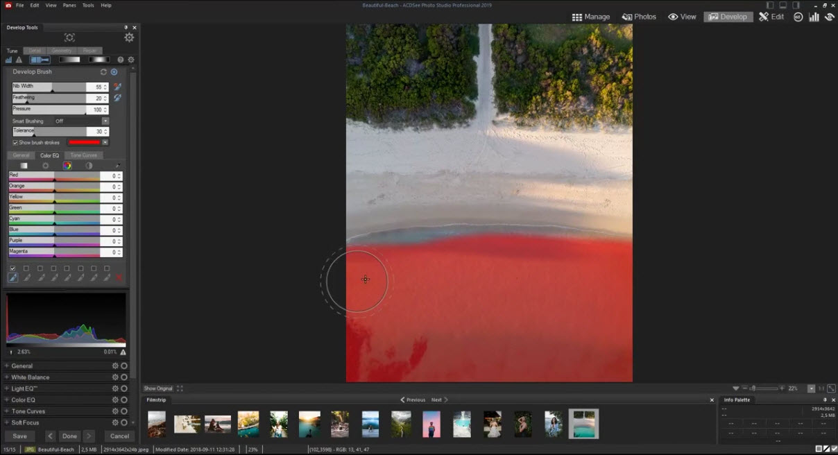Select the color wheel Color EQ mode icon
Image resolution: width=838 pixels, height=455 pixels.
[67, 166]
